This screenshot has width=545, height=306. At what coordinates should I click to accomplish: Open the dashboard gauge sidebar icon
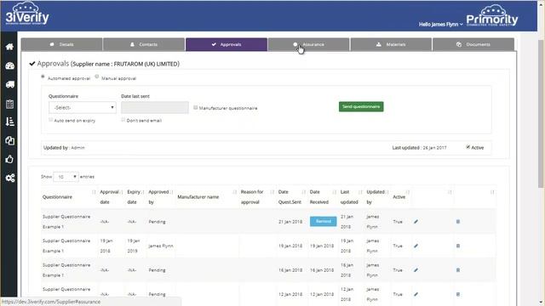click(x=9, y=65)
